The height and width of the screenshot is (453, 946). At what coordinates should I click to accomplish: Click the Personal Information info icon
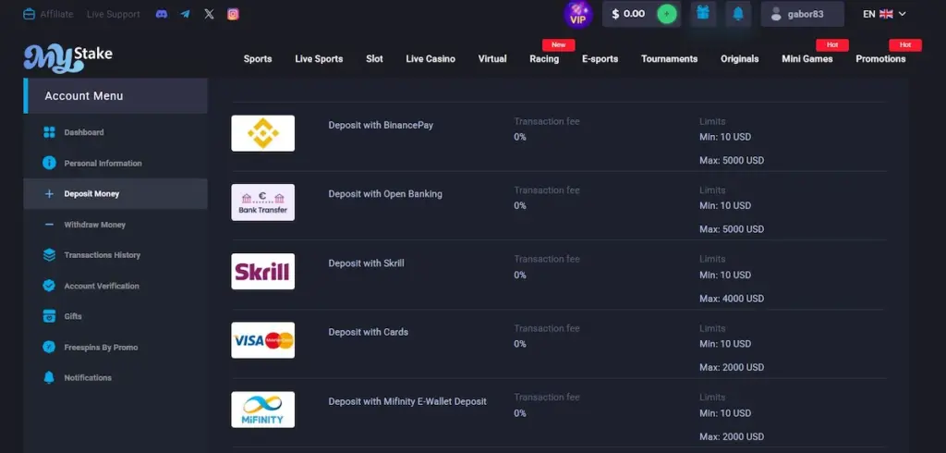coord(50,163)
